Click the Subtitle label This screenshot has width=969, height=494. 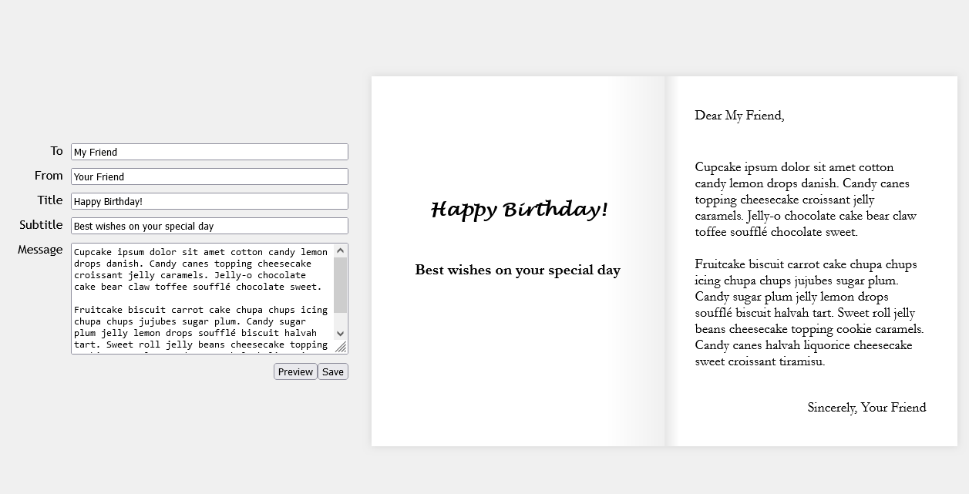click(x=42, y=225)
